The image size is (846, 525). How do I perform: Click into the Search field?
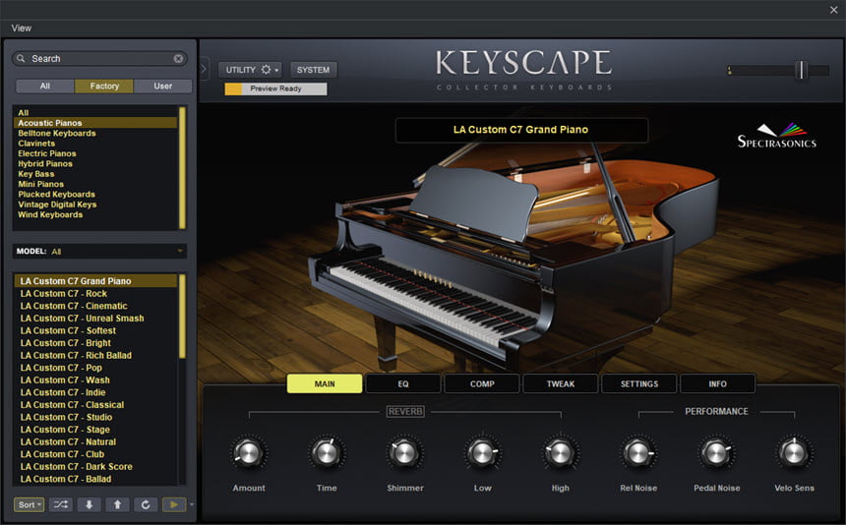tap(99, 59)
